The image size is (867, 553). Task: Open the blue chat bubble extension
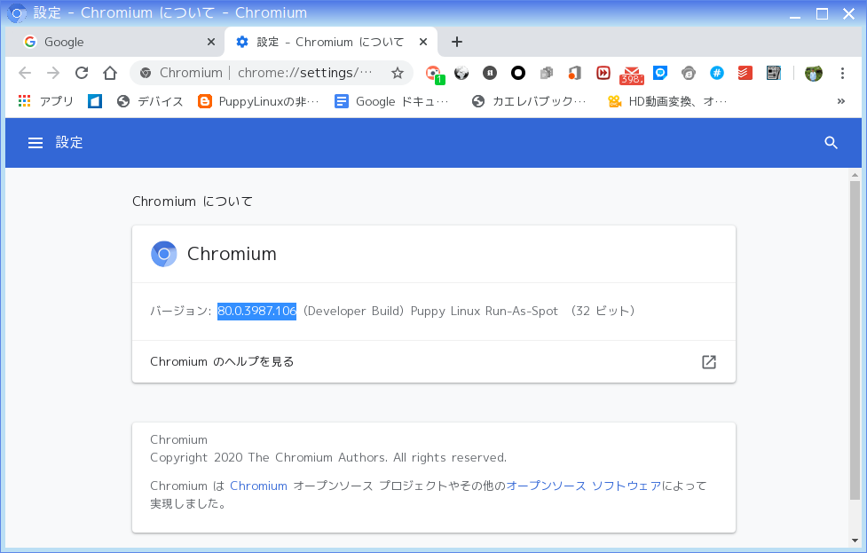(660, 73)
